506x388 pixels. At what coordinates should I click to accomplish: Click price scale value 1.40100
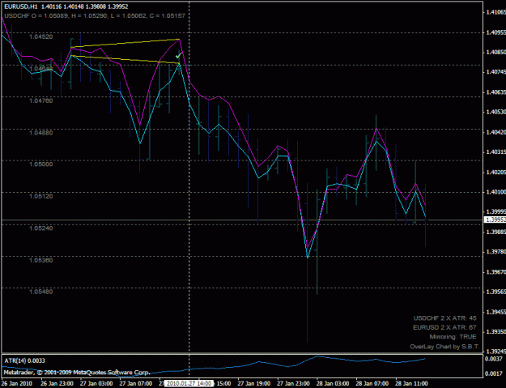click(x=495, y=192)
